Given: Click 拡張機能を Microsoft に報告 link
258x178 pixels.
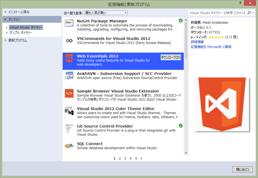Looking at the screenshot, I should coord(211,47).
